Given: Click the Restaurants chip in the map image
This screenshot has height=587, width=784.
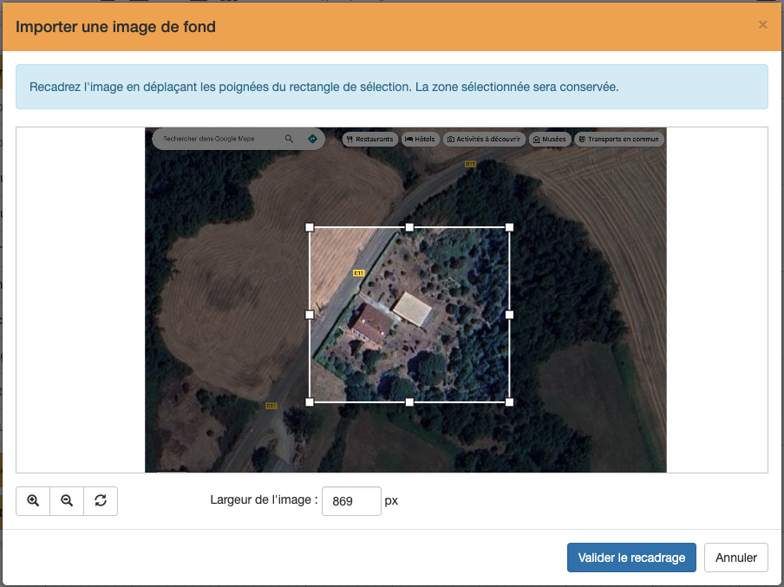Looking at the screenshot, I should 369,139.
